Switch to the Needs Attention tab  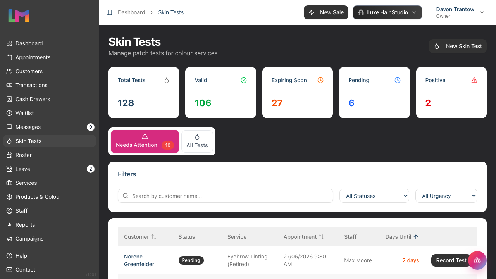click(145, 141)
